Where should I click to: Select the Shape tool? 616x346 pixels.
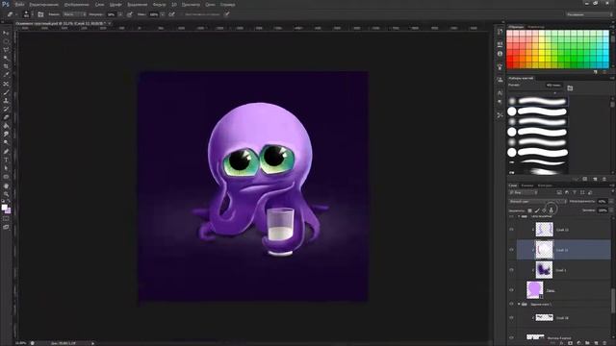point(6,177)
